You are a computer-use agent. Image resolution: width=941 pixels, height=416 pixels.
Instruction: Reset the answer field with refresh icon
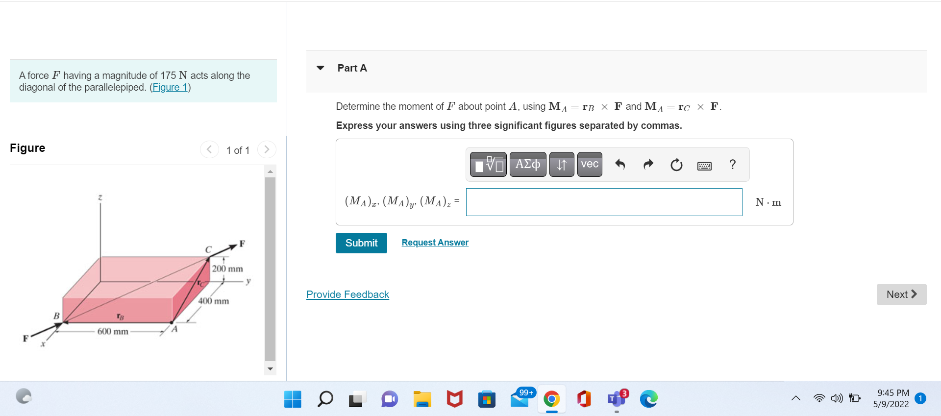pyautogui.click(x=676, y=165)
